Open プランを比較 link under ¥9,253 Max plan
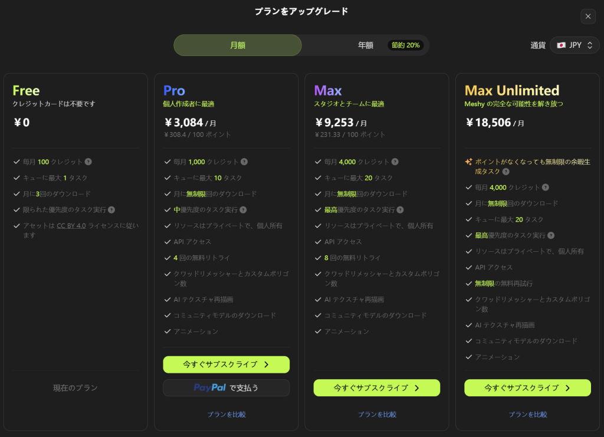 click(377, 414)
